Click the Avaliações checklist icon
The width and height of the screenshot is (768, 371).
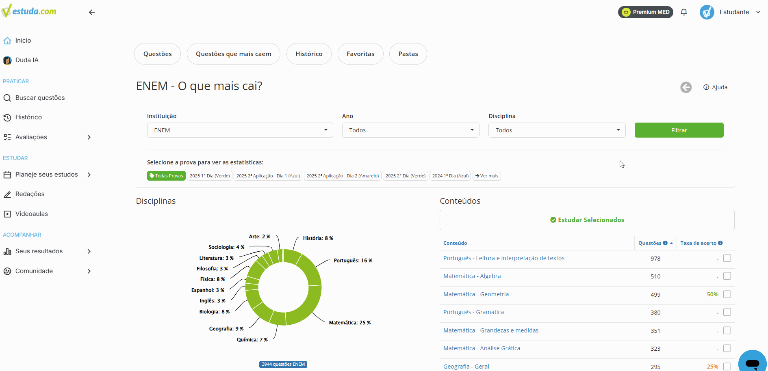(x=7, y=137)
